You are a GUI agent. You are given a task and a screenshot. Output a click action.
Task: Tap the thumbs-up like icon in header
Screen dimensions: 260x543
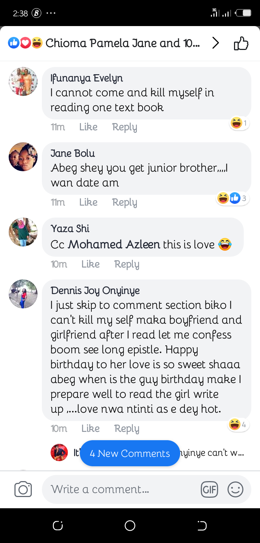coord(241,44)
